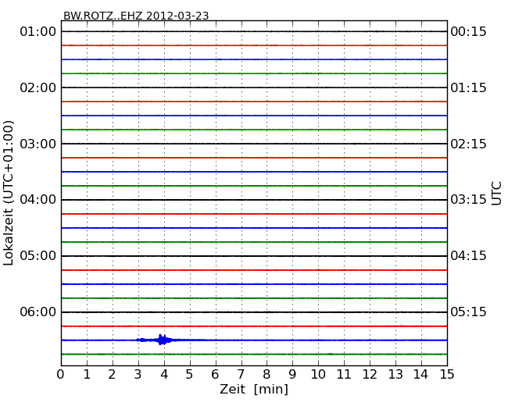
Task: Click the 02:15 UTC label
Action: (468, 144)
